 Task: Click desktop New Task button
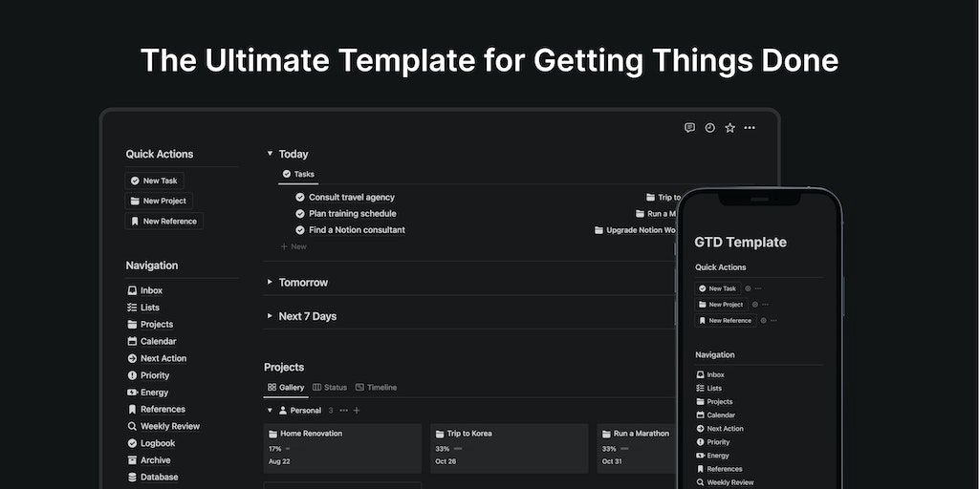click(154, 181)
